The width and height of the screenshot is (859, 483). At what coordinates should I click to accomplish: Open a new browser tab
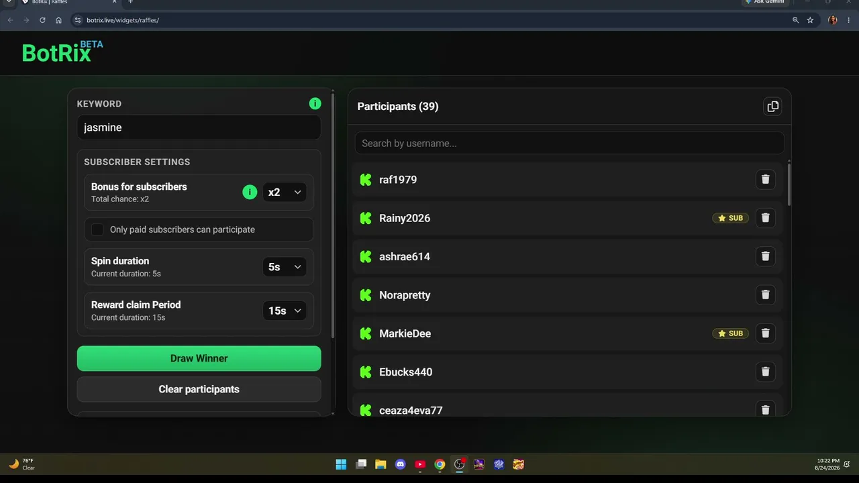tap(130, 2)
